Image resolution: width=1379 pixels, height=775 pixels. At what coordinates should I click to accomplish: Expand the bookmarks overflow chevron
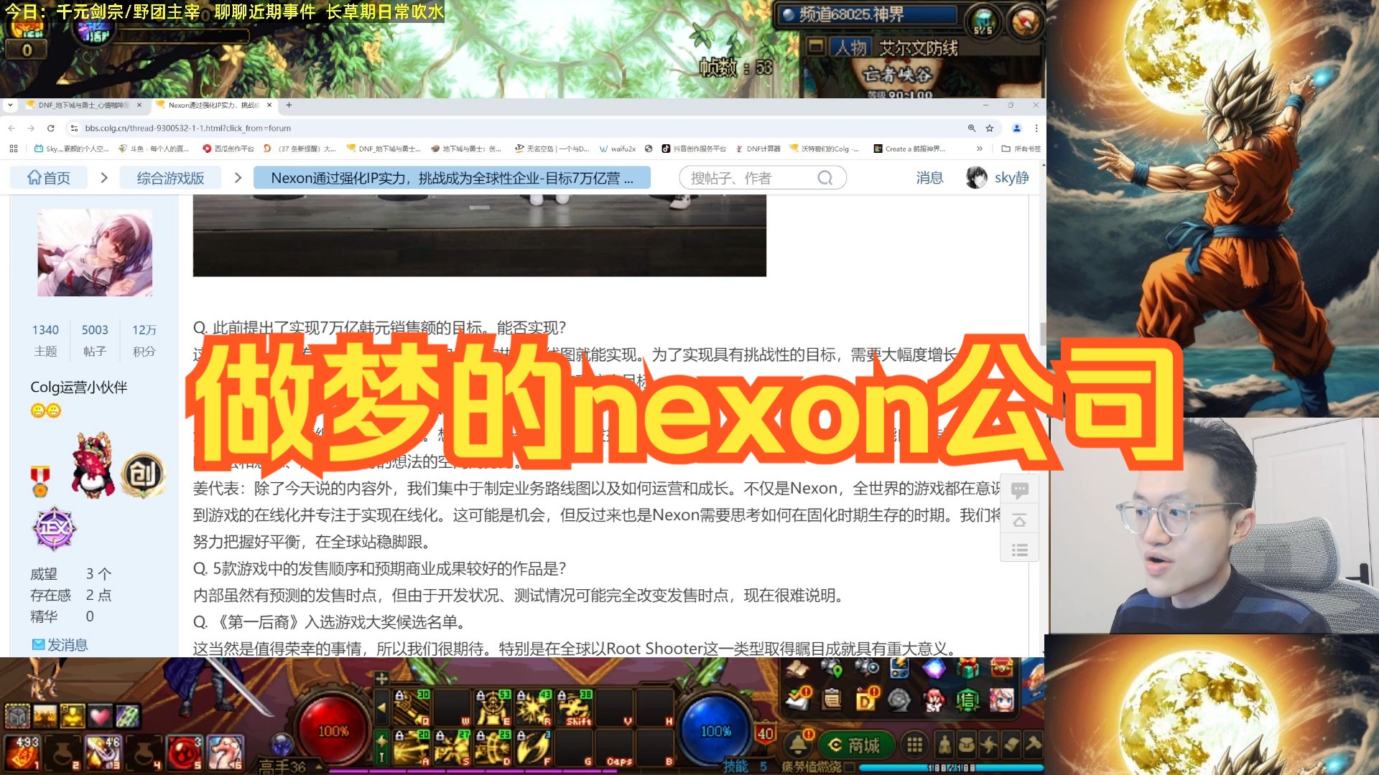point(979,149)
